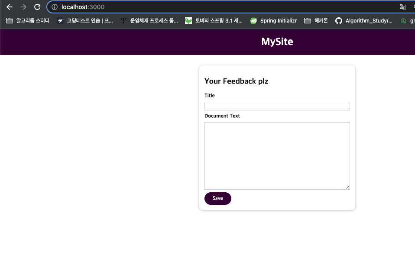415x262 pixels.
Task: Reload the page with the refresh icon
Action: [x=37, y=7]
